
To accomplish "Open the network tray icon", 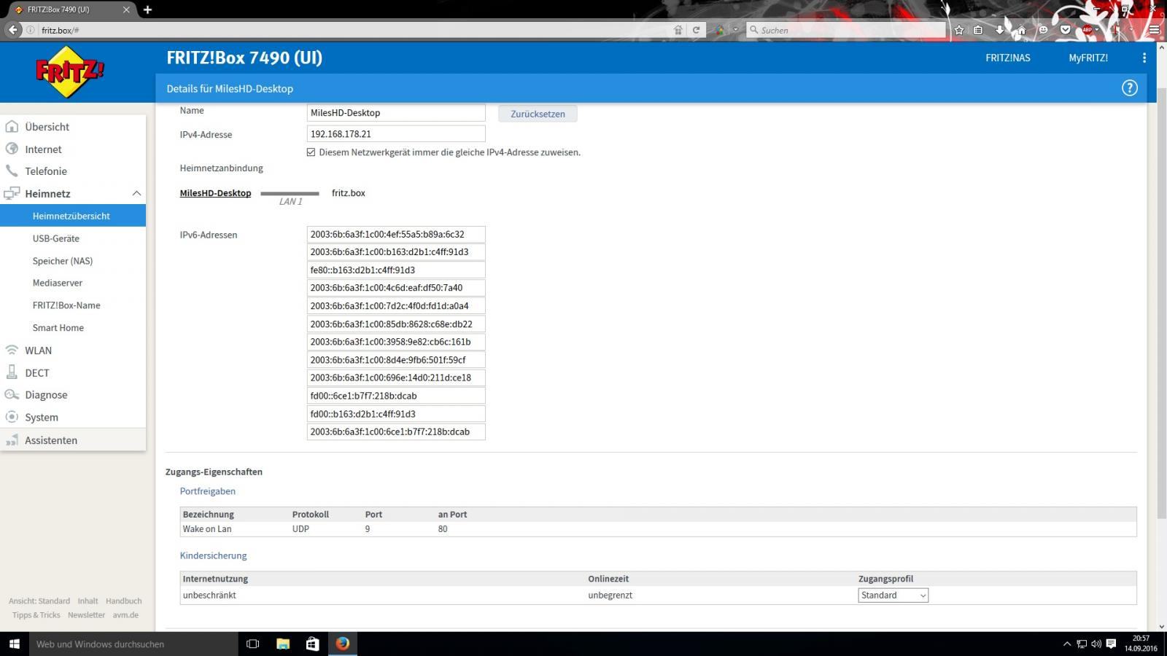I will (x=1082, y=644).
